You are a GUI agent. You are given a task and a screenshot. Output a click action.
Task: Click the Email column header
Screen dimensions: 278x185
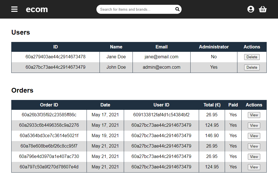click(x=162, y=47)
